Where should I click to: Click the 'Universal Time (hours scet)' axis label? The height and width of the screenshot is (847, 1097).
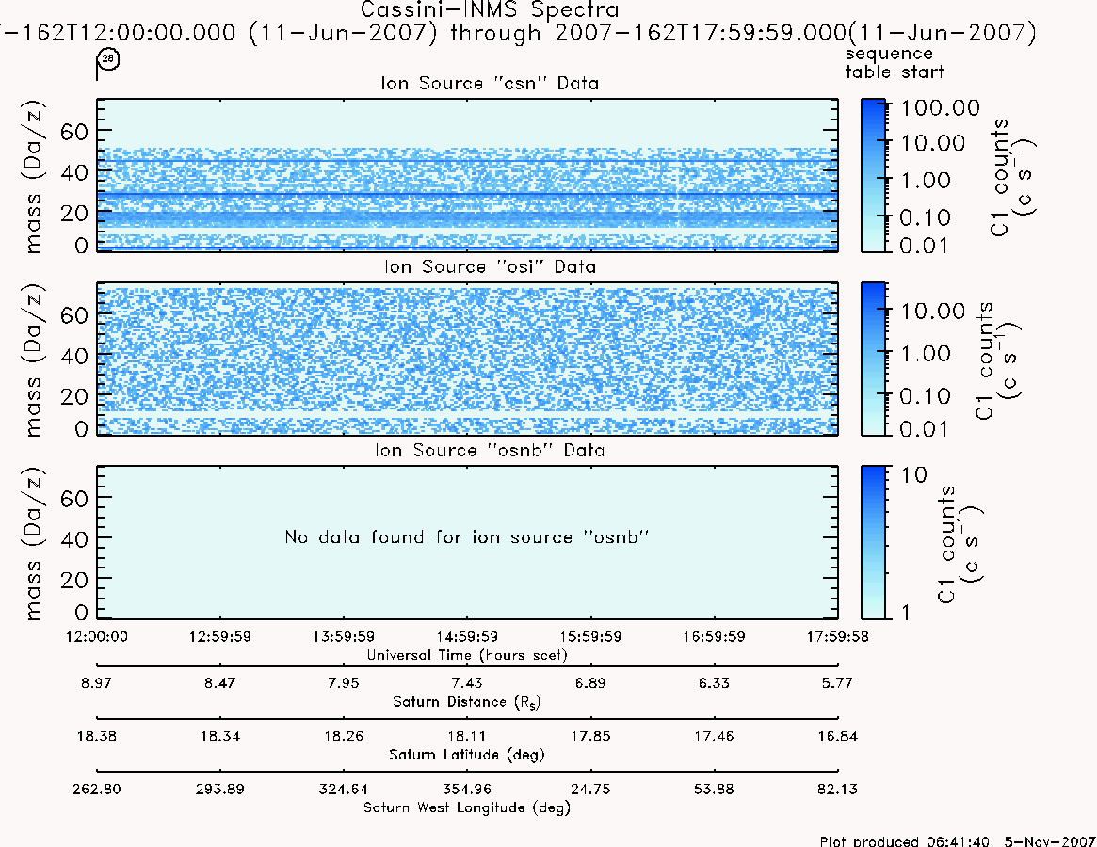[467, 655]
